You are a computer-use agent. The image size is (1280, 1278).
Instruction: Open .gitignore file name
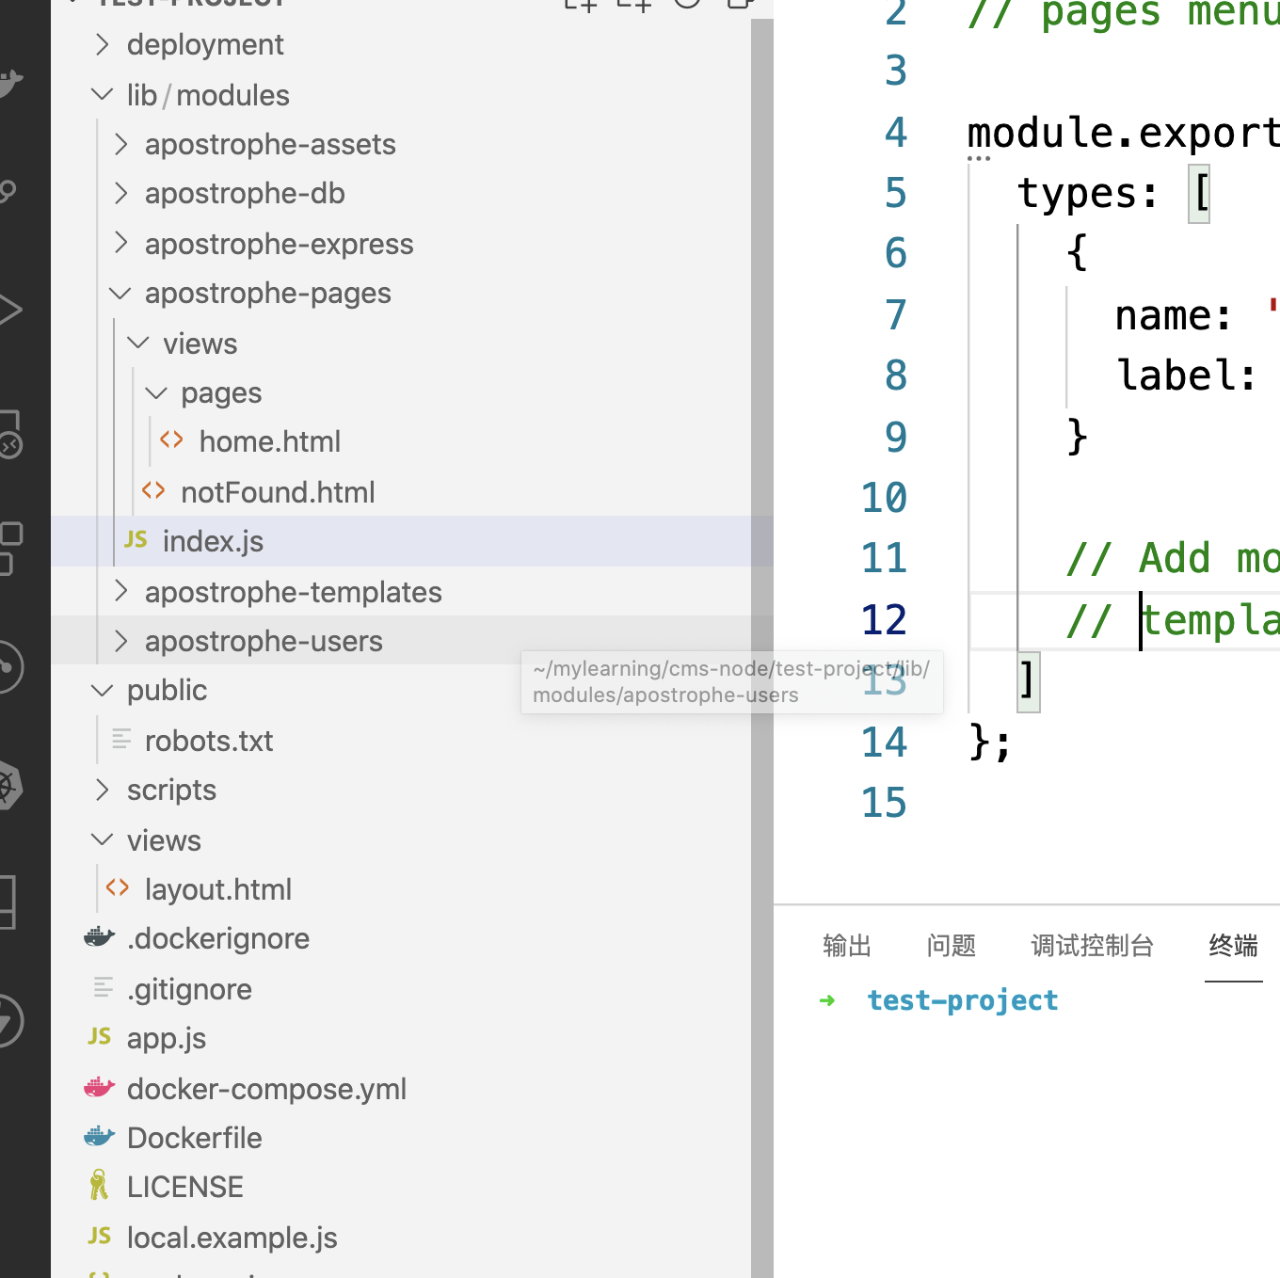coord(189,989)
